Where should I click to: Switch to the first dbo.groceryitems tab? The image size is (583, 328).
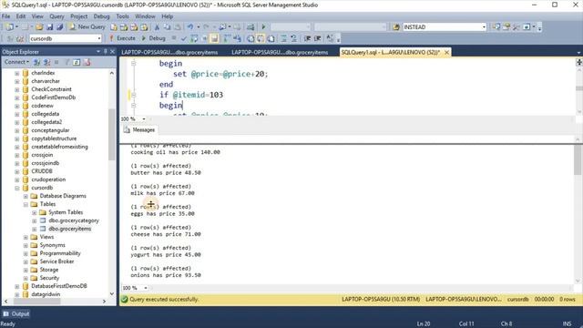(169, 53)
